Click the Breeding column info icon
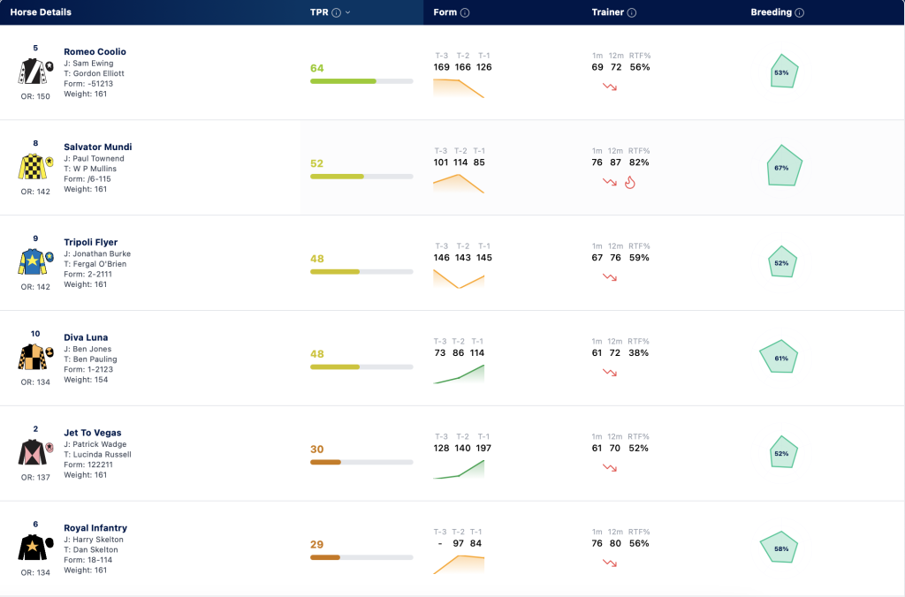The height and width of the screenshot is (597, 905). pos(799,12)
